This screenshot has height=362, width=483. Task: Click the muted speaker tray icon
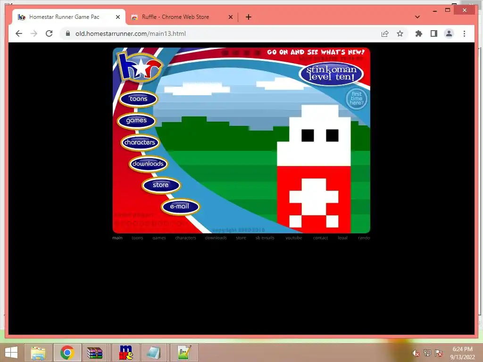416,353
